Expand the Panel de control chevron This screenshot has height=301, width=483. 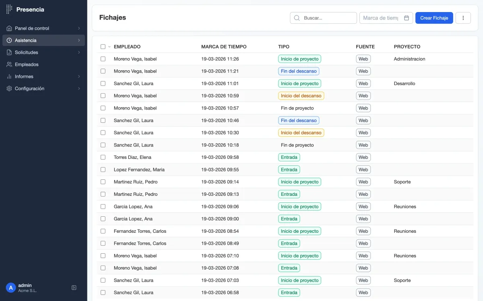[x=79, y=28]
